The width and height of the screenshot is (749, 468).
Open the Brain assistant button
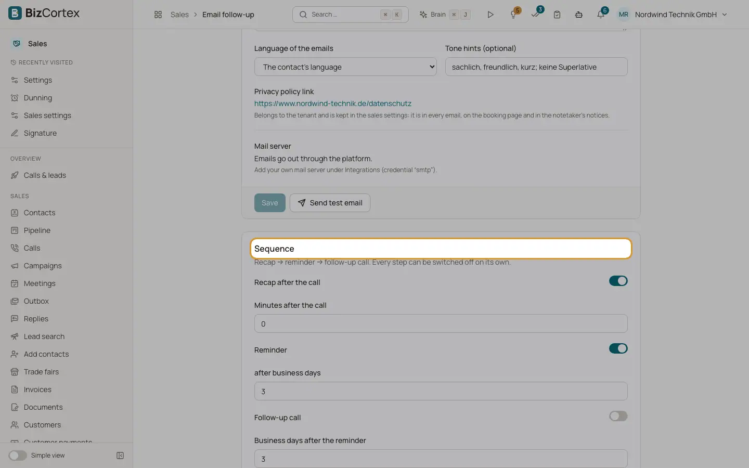pyautogui.click(x=445, y=15)
